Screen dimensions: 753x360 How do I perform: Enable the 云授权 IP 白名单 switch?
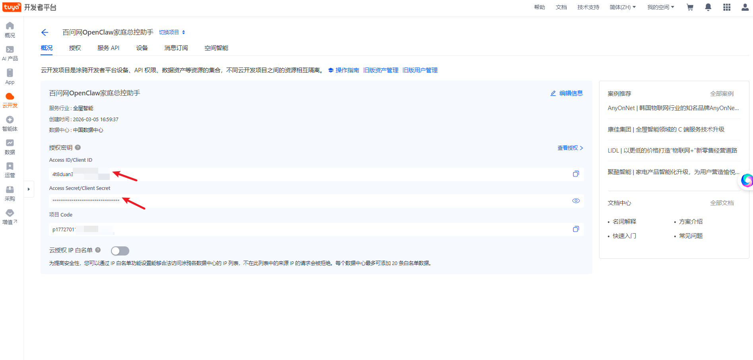coord(120,251)
